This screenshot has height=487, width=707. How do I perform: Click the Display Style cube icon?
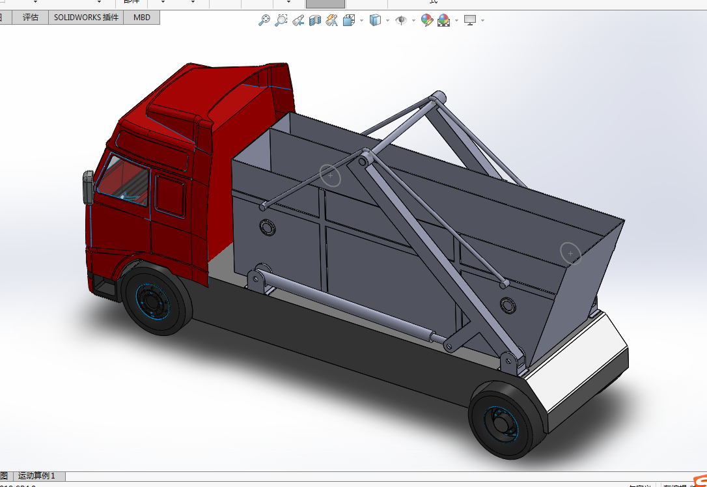[x=375, y=20]
